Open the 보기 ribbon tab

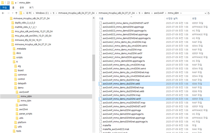click(31, 8)
